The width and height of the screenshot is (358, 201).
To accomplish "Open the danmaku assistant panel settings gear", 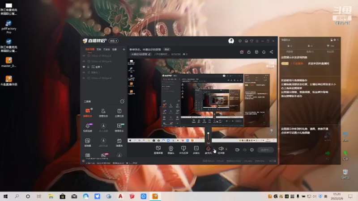I will pyautogui.click(x=335, y=40).
